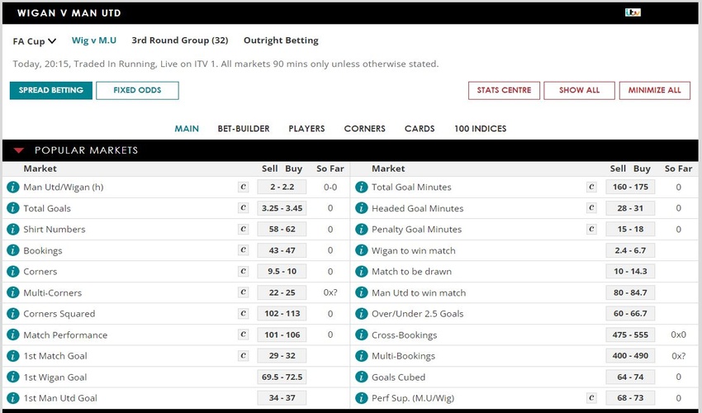Click the C icon beside Bookings
Image resolution: width=702 pixels, height=413 pixels.
243,250
